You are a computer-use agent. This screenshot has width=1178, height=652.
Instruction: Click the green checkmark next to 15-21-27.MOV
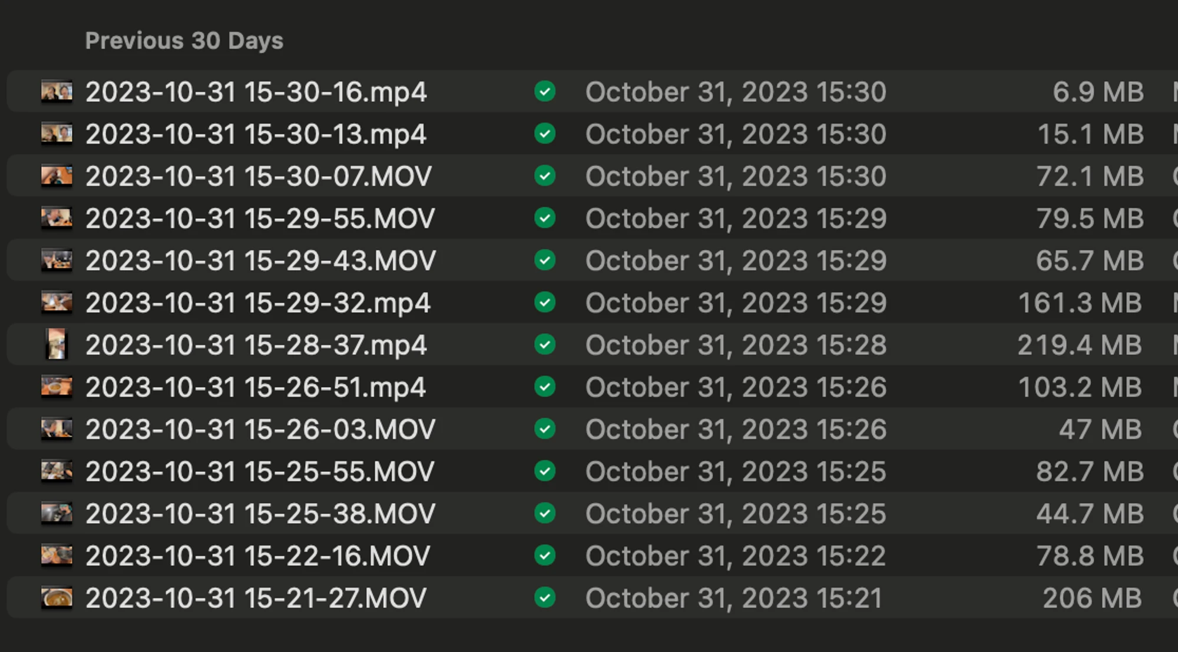pyautogui.click(x=545, y=598)
